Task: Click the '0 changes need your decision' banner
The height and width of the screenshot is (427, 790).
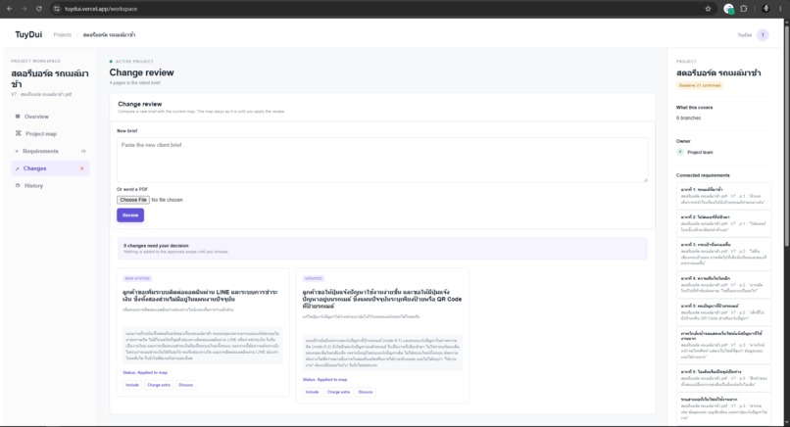Action: (382, 248)
